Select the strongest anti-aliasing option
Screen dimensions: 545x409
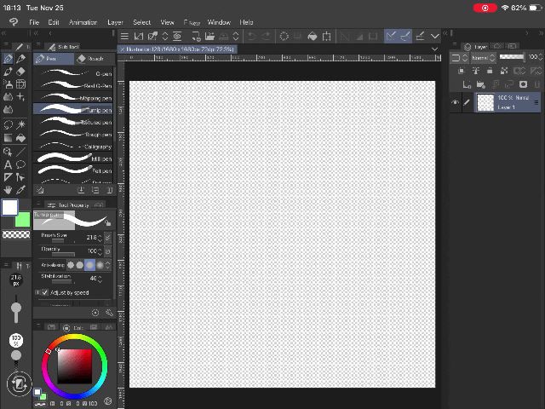tap(101, 265)
